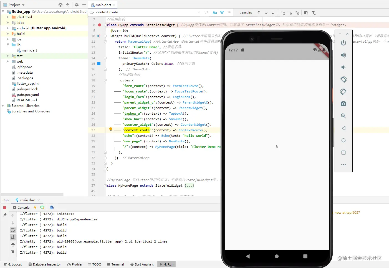Screen dimensions: 389x268
Task: Expand the .dart_tool folder
Action: [x=8, y=17]
